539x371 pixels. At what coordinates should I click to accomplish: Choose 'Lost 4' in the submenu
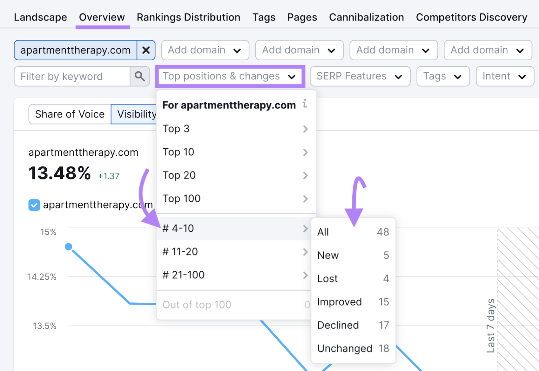[353, 278]
